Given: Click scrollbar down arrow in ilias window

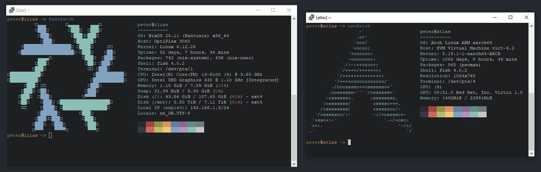Looking at the screenshot, I should 294,164.
